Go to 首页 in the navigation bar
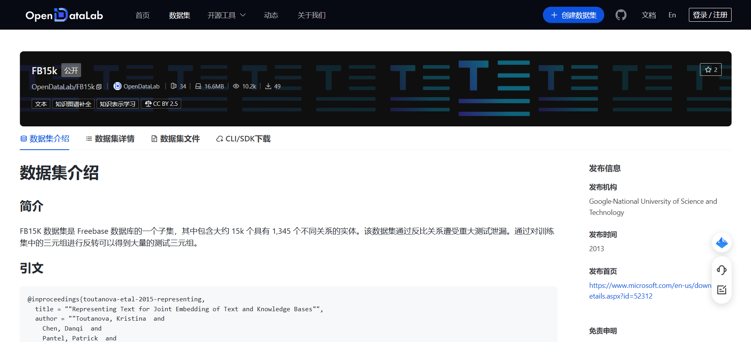This screenshot has width=751, height=342. 142,15
